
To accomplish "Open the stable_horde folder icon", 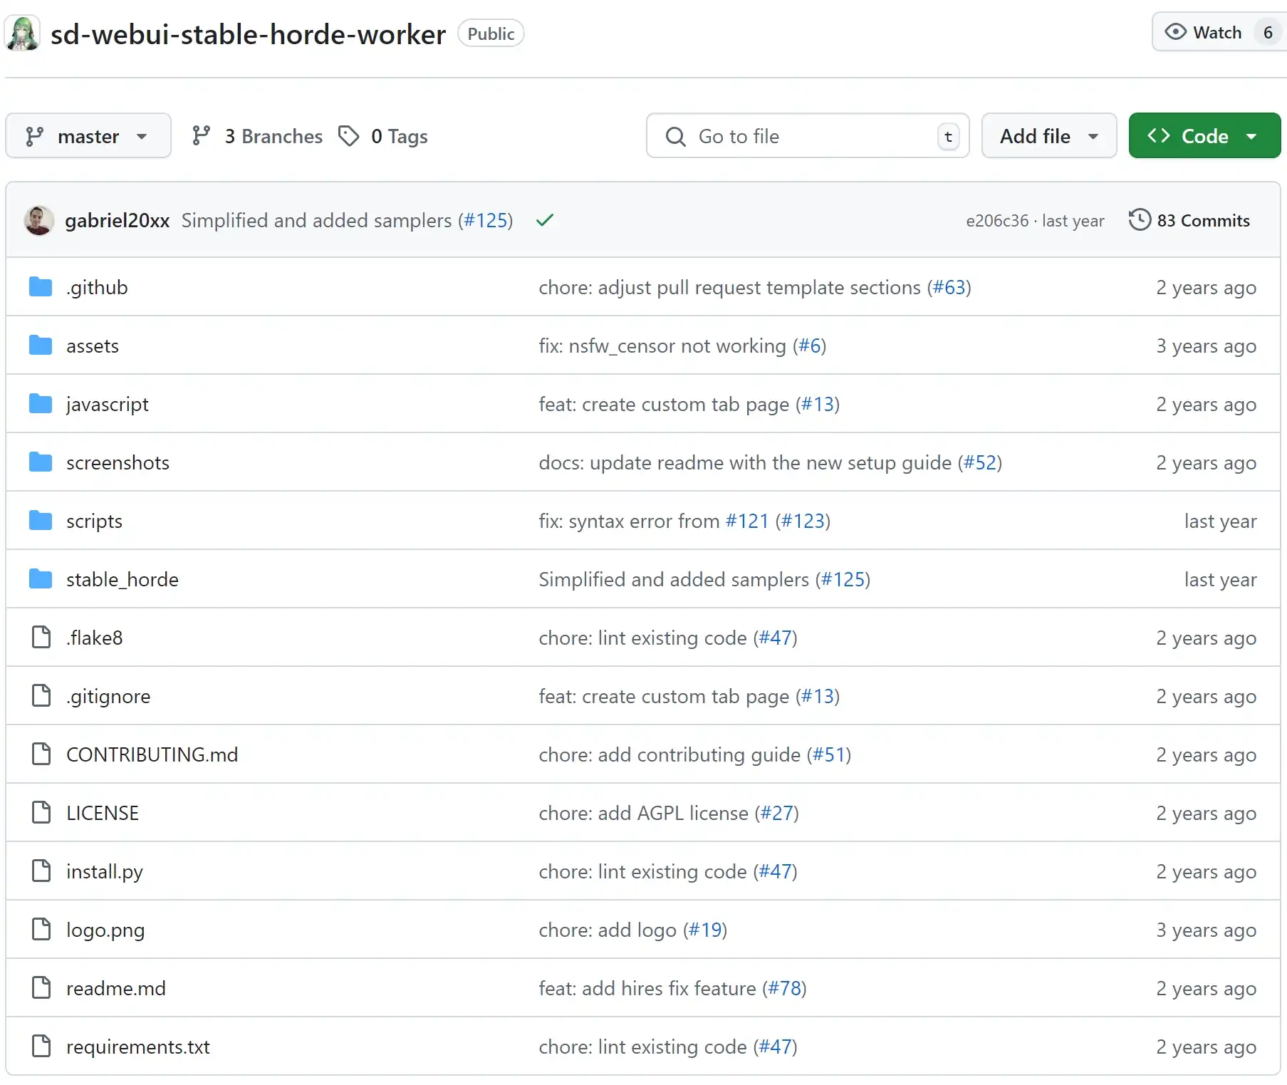I will (41, 579).
